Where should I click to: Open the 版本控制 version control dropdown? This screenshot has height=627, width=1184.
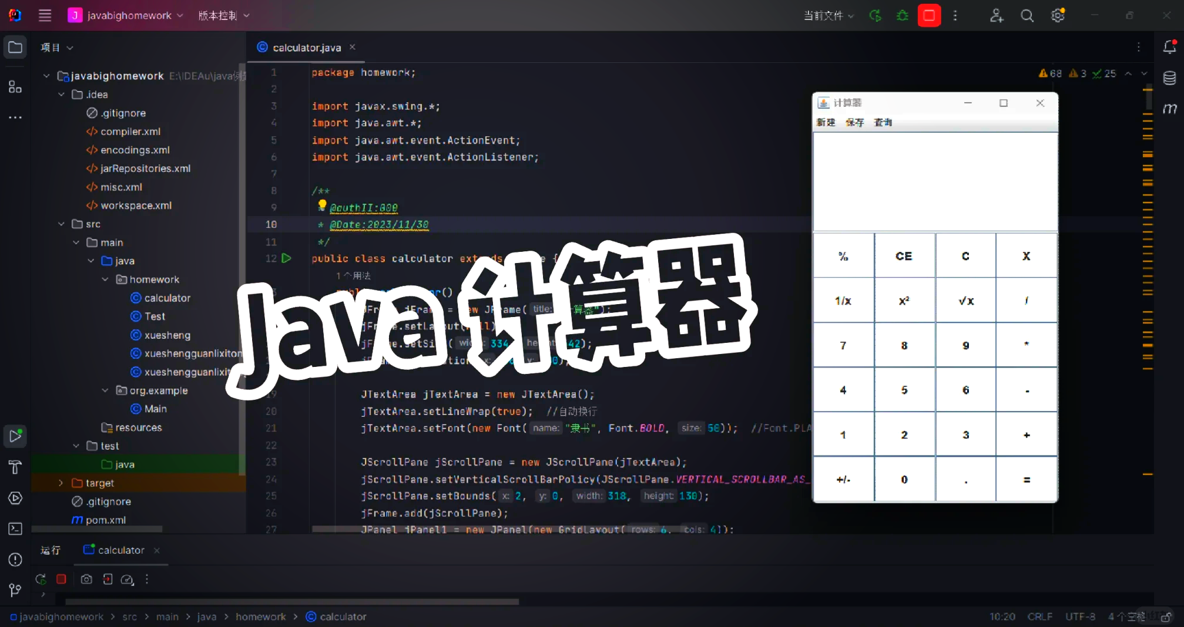pos(224,15)
